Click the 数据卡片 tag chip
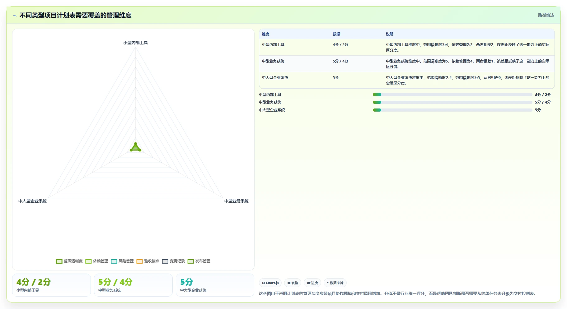Viewport: 567px width, 309px height. [x=335, y=283]
